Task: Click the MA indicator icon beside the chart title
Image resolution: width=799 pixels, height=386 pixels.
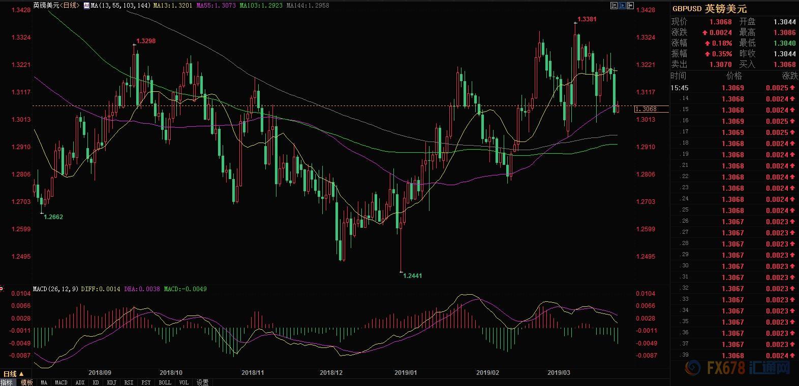Action: click(87, 6)
